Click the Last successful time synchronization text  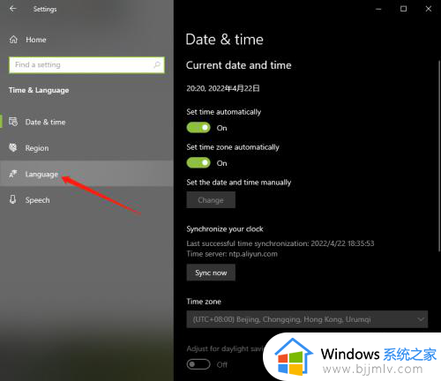click(x=280, y=243)
